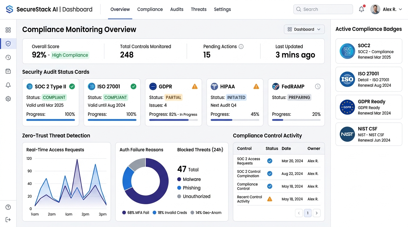This screenshot has height=227, width=408.
Task: Open the Threats tab
Action: (199, 9)
